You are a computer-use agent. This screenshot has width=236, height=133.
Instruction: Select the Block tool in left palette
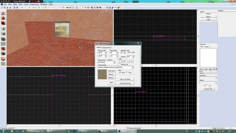coord(3,34)
